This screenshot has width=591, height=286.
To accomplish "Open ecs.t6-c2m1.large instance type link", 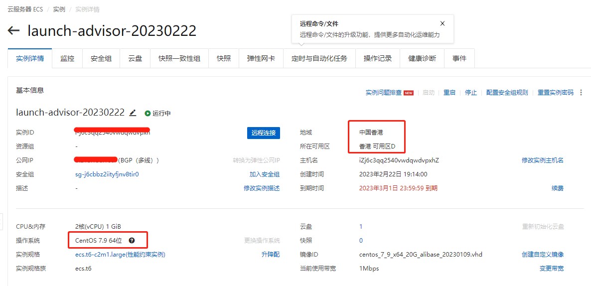I will pyautogui.click(x=120, y=254).
